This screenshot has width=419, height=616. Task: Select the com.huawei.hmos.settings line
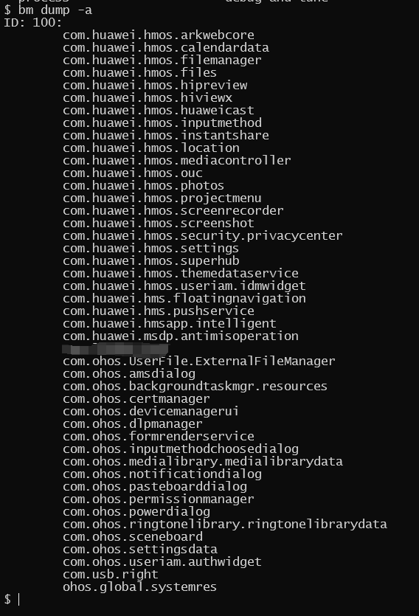pos(150,249)
